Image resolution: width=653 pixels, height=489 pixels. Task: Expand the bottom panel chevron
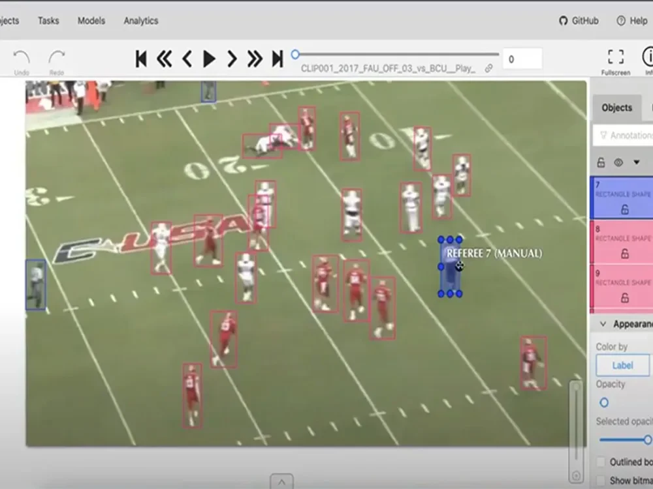click(282, 482)
